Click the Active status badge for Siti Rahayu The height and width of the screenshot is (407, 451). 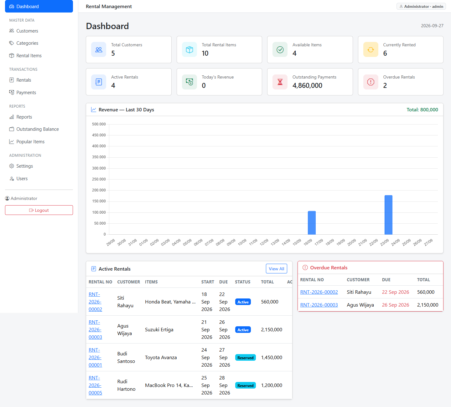tap(243, 302)
